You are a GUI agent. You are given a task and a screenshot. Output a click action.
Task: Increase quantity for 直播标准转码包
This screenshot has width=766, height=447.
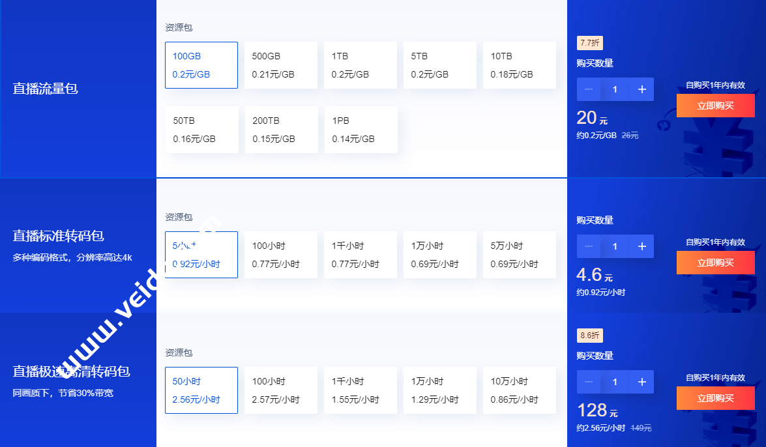coord(642,246)
